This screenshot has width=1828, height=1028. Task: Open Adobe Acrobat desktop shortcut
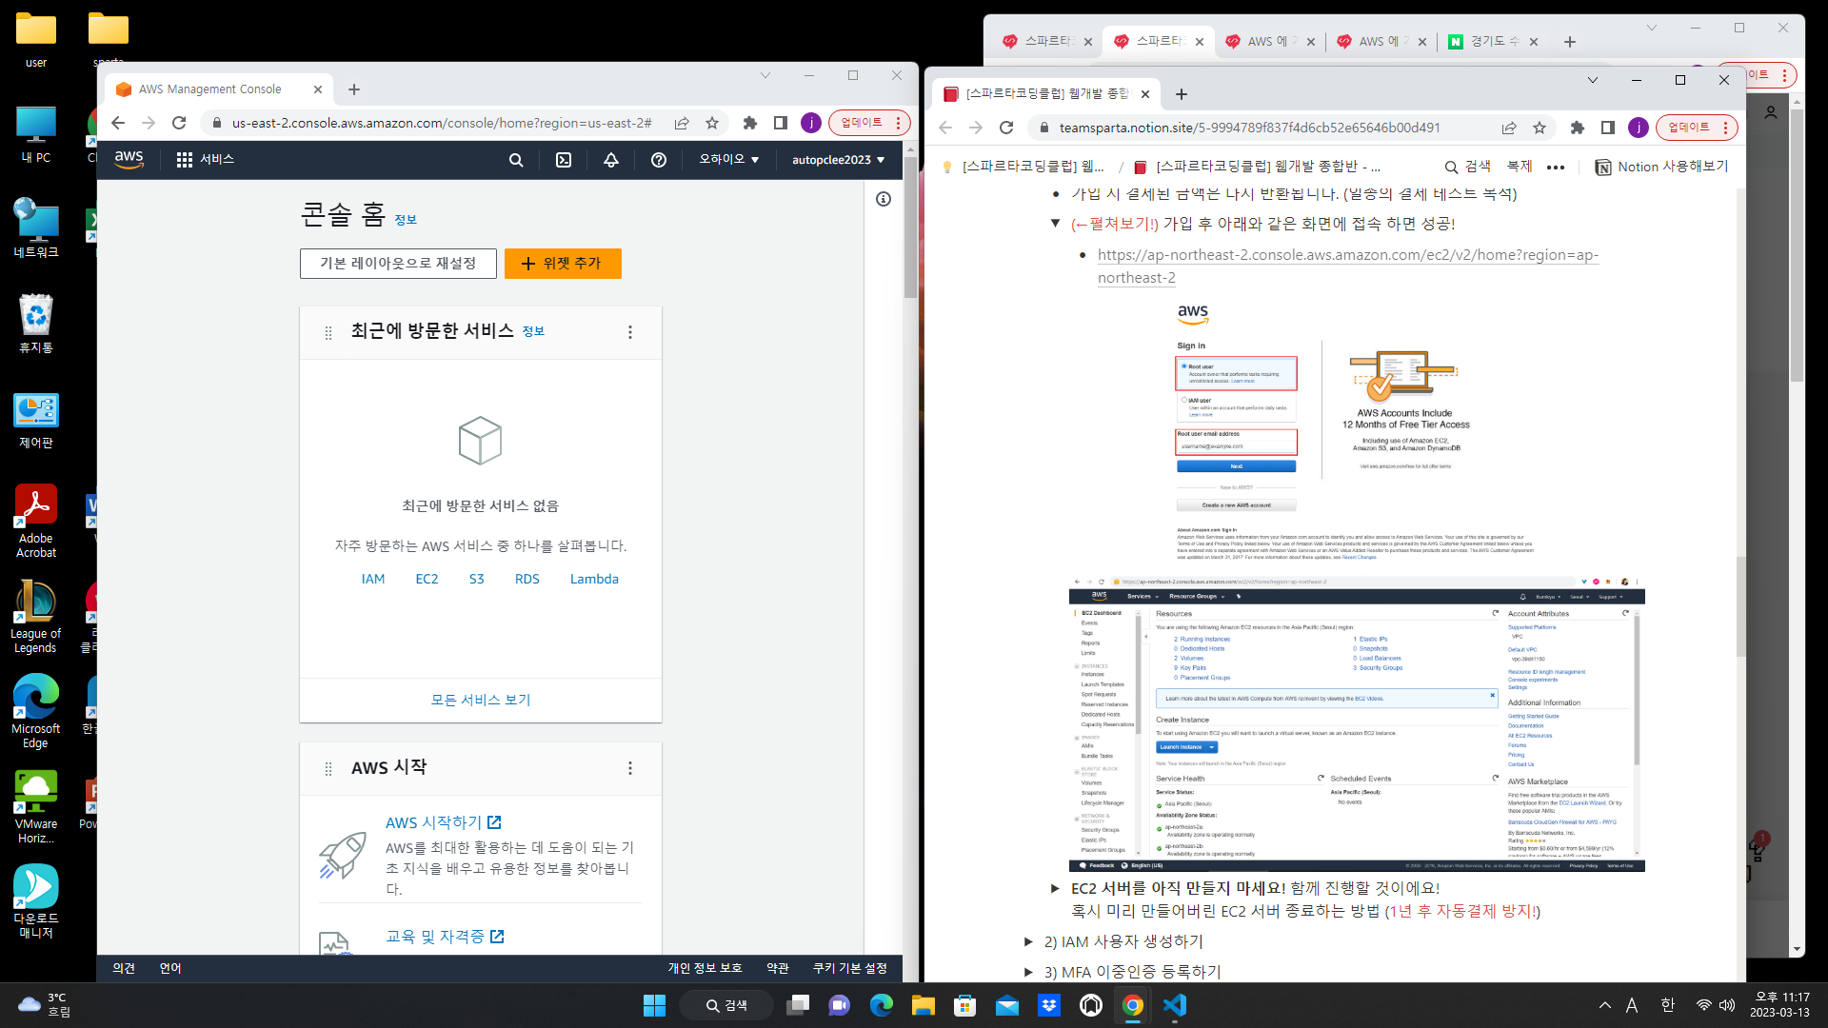click(36, 521)
